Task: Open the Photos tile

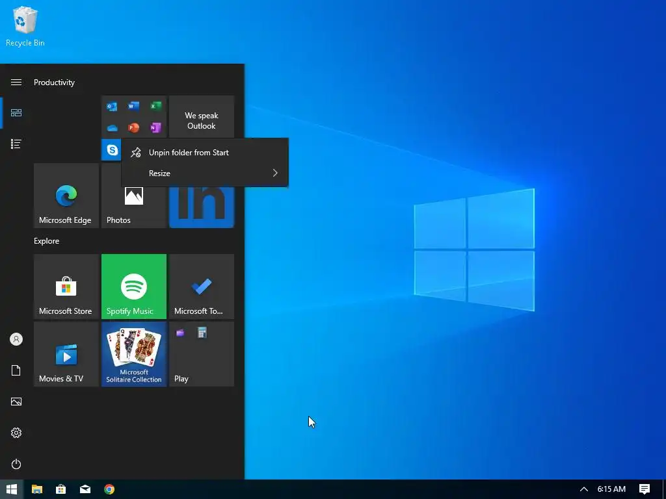Action: [x=134, y=207]
